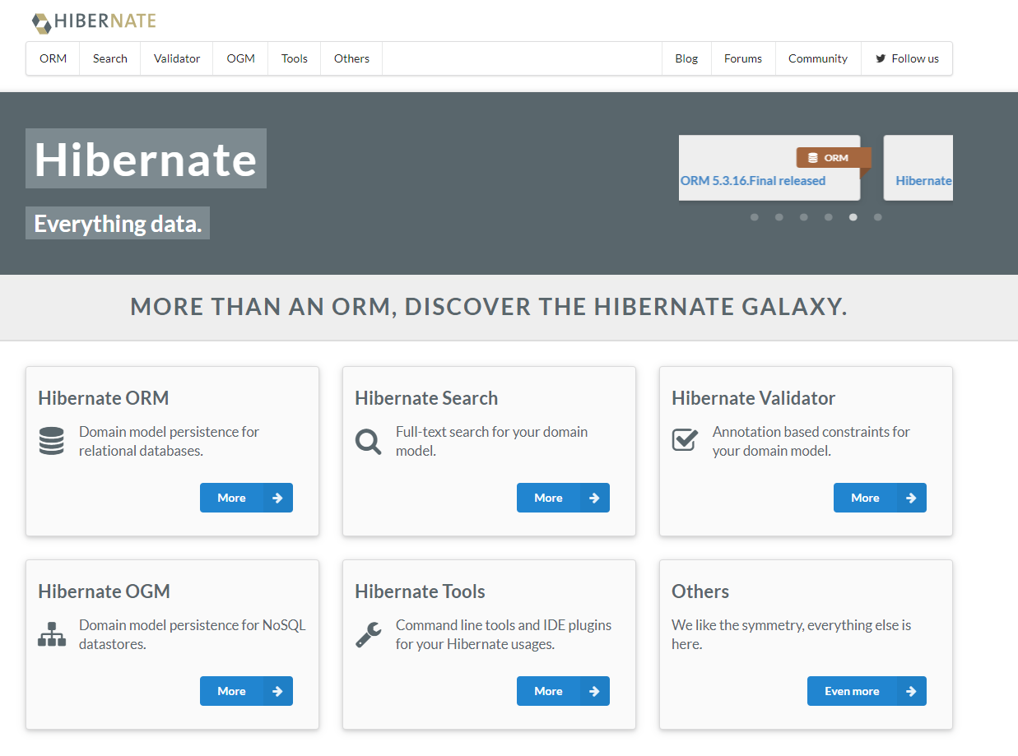Click the Hibernate OGM card title
1018x756 pixels.
click(x=105, y=591)
